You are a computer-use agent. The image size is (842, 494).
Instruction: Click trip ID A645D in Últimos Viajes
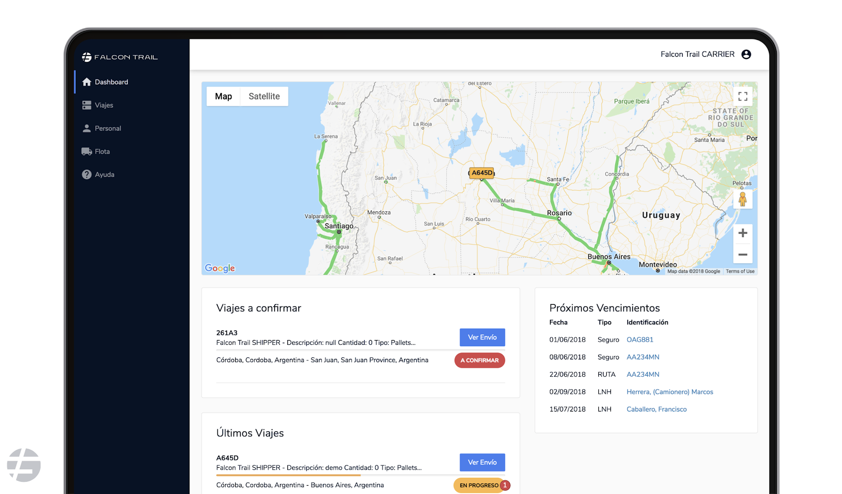(227, 458)
